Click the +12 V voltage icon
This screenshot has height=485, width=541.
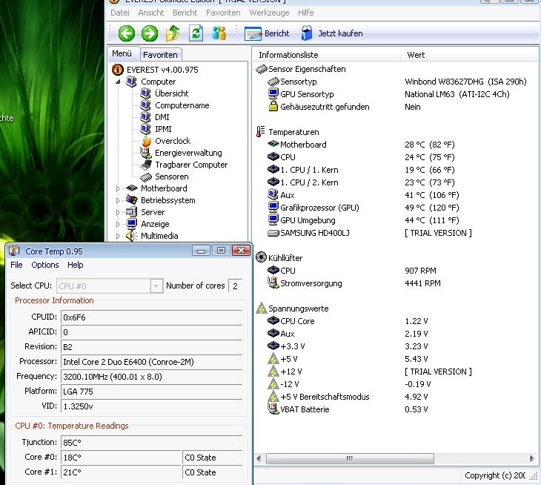pyautogui.click(x=273, y=372)
